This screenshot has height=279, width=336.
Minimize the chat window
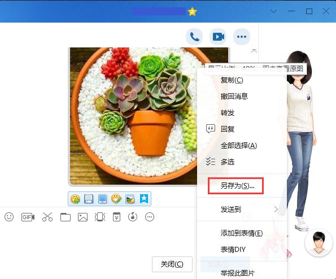coord(291,11)
